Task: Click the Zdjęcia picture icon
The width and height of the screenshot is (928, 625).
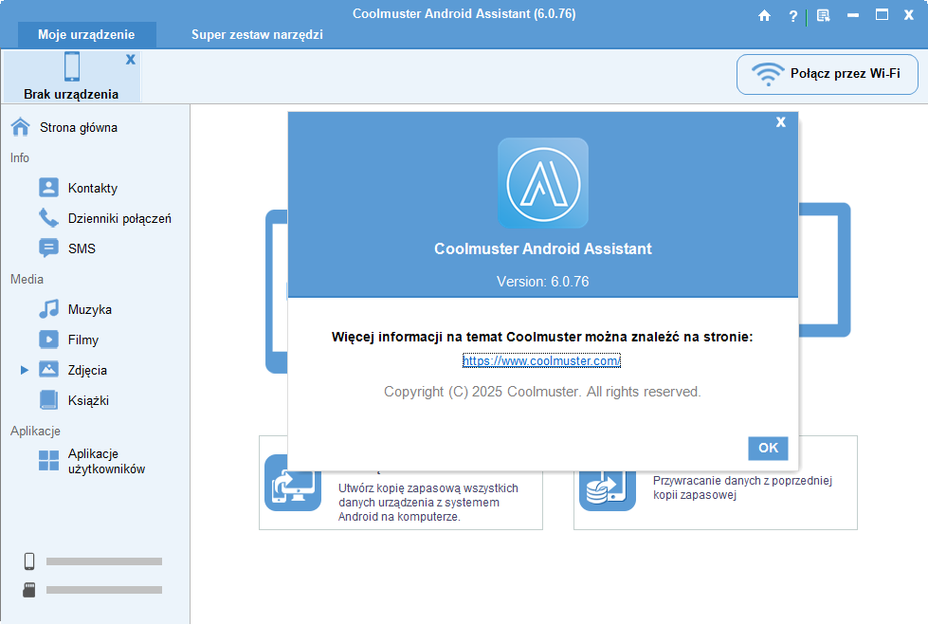Action: coord(48,369)
